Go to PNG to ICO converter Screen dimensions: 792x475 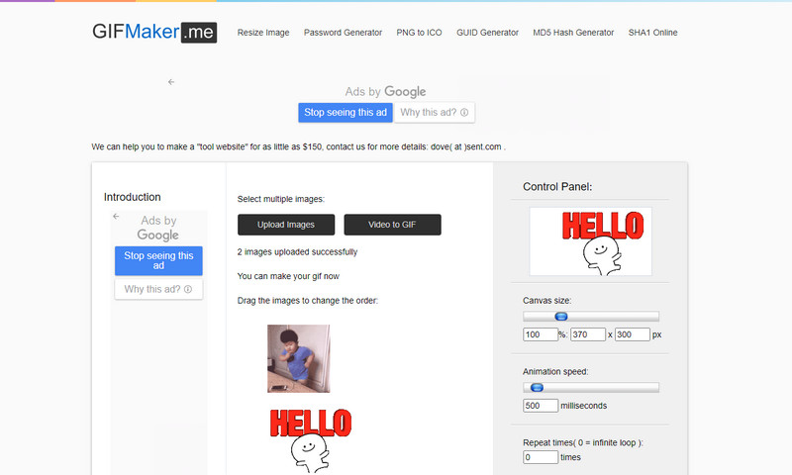point(419,33)
